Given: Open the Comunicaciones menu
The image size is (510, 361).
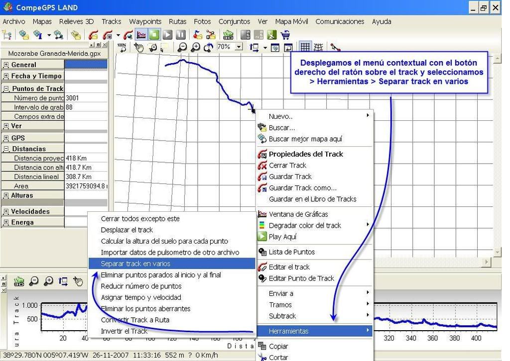Looking at the screenshot, I should click(x=340, y=21).
